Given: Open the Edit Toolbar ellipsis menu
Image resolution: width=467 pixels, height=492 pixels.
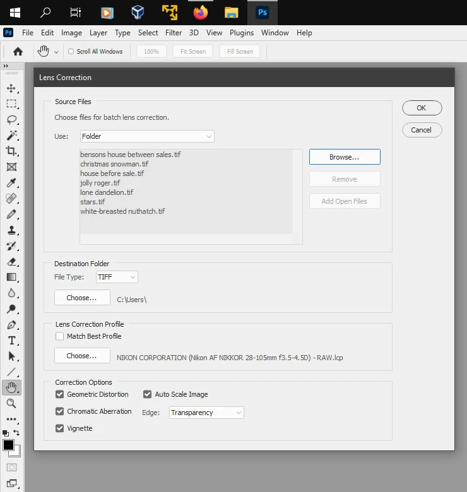Looking at the screenshot, I should click(11, 419).
